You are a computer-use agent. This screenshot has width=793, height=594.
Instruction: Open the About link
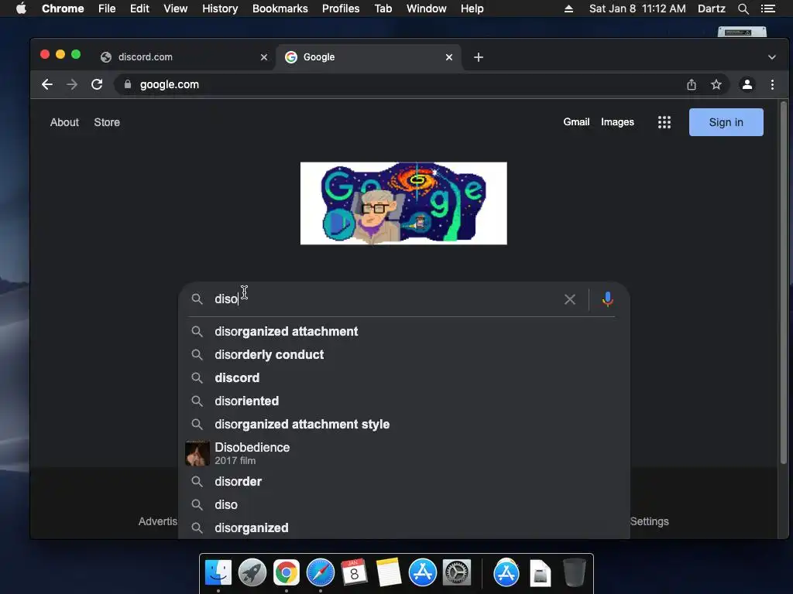point(64,122)
